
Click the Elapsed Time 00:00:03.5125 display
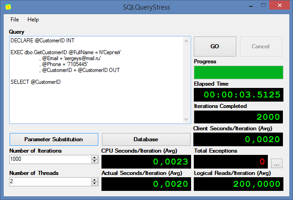click(x=239, y=95)
